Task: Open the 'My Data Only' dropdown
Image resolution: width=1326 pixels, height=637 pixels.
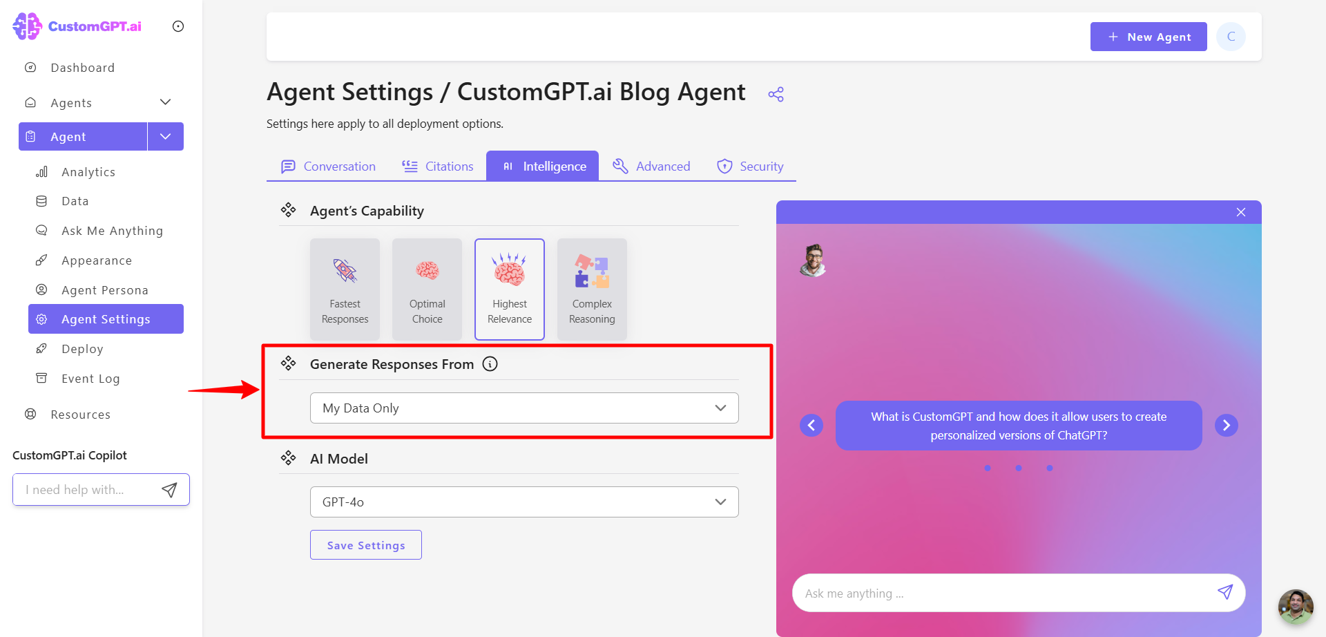Action: click(x=524, y=408)
